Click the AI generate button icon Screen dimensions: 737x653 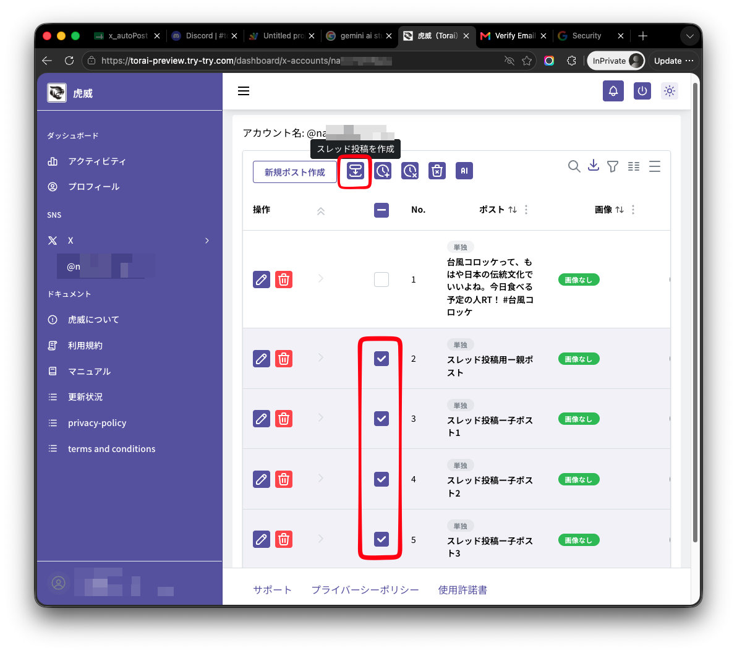click(x=464, y=171)
